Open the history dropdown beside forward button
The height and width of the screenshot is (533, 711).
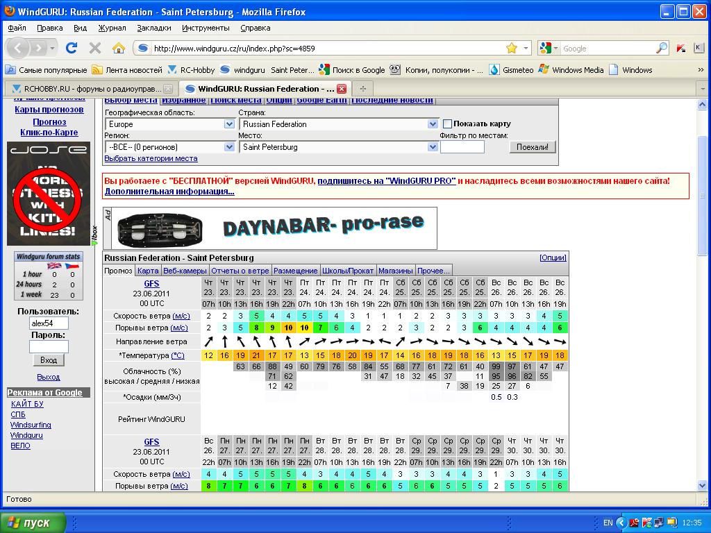53,48
